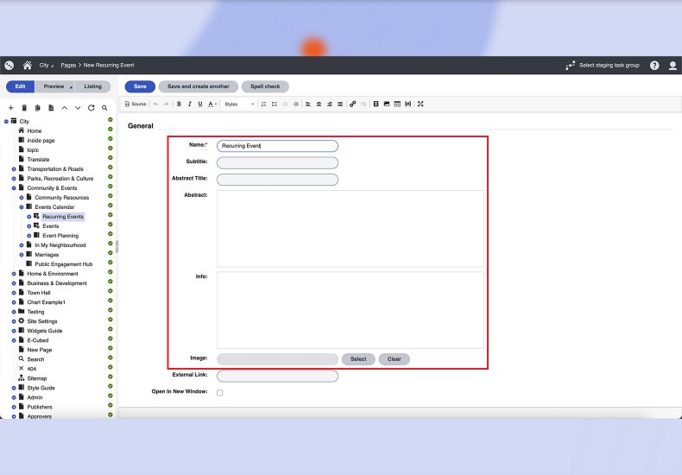This screenshot has width=682, height=475.
Task: Open the Styles dropdown in editor toolbar
Action: click(x=239, y=104)
